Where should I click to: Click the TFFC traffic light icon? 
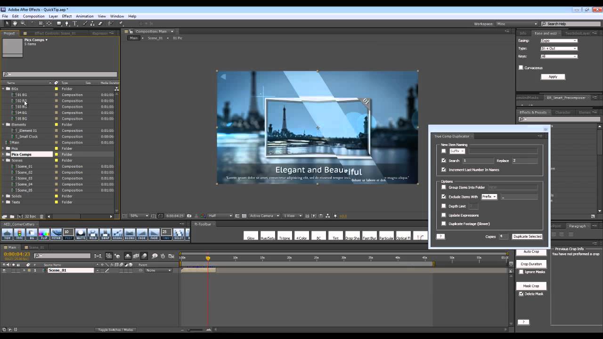(x=19, y=234)
